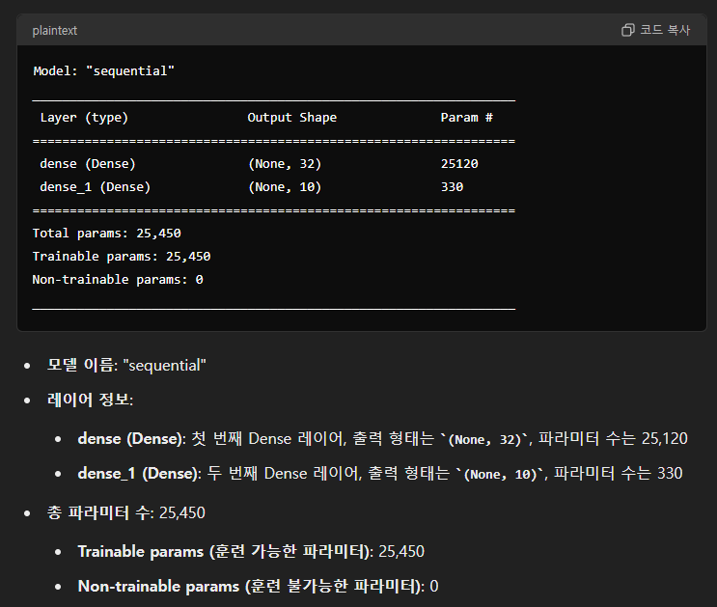Click the '330' param value in the table

point(453,187)
